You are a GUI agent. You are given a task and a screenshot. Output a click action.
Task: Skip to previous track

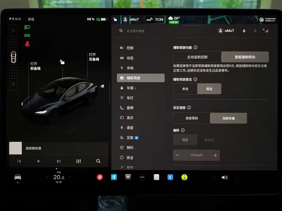click(x=19, y=161)
